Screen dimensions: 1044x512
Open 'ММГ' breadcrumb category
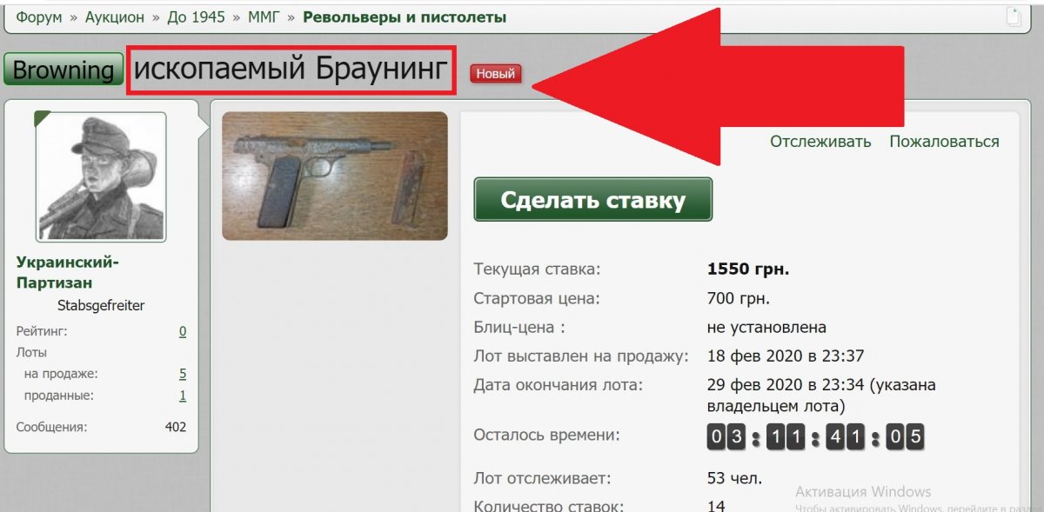click(x=264, y=17)
